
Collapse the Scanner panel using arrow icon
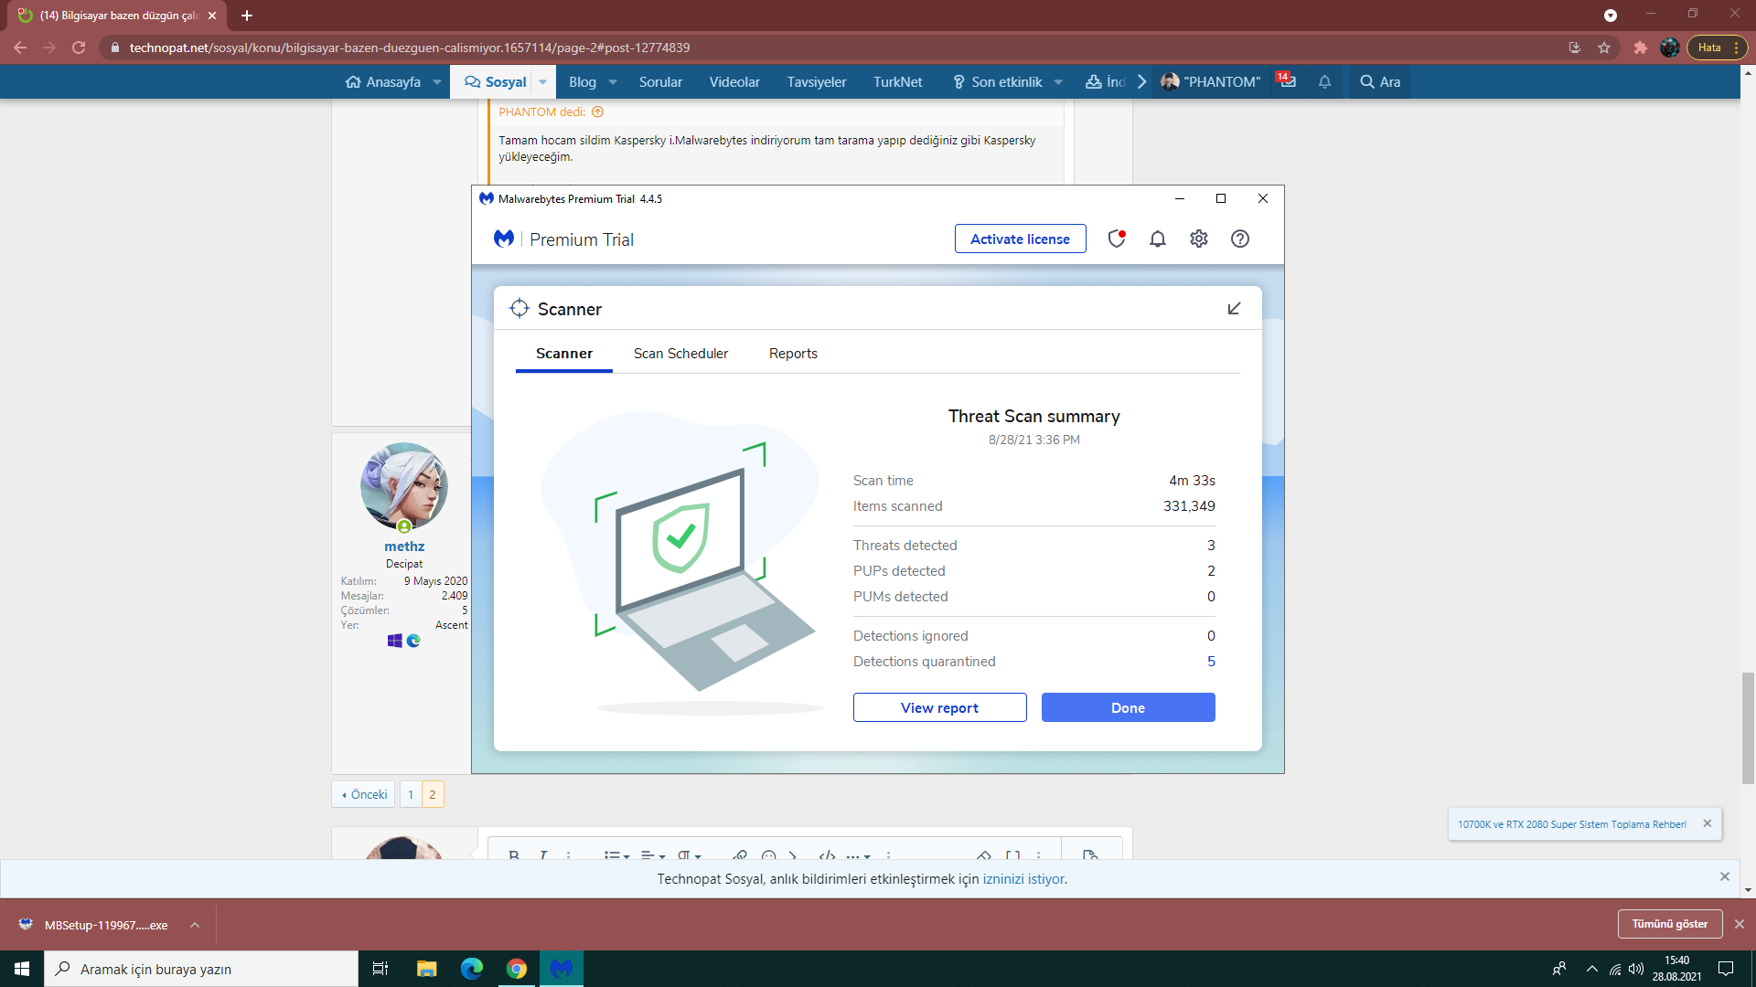1234,309
